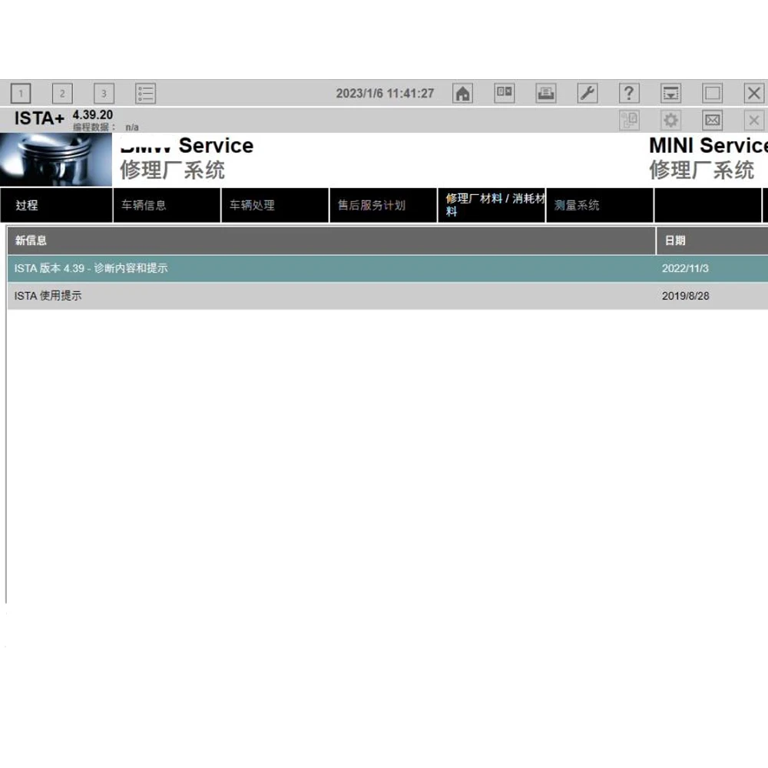This screenshot has height=768, width=768.
Task: Open the question mark help icon
Action: point(630,93)
